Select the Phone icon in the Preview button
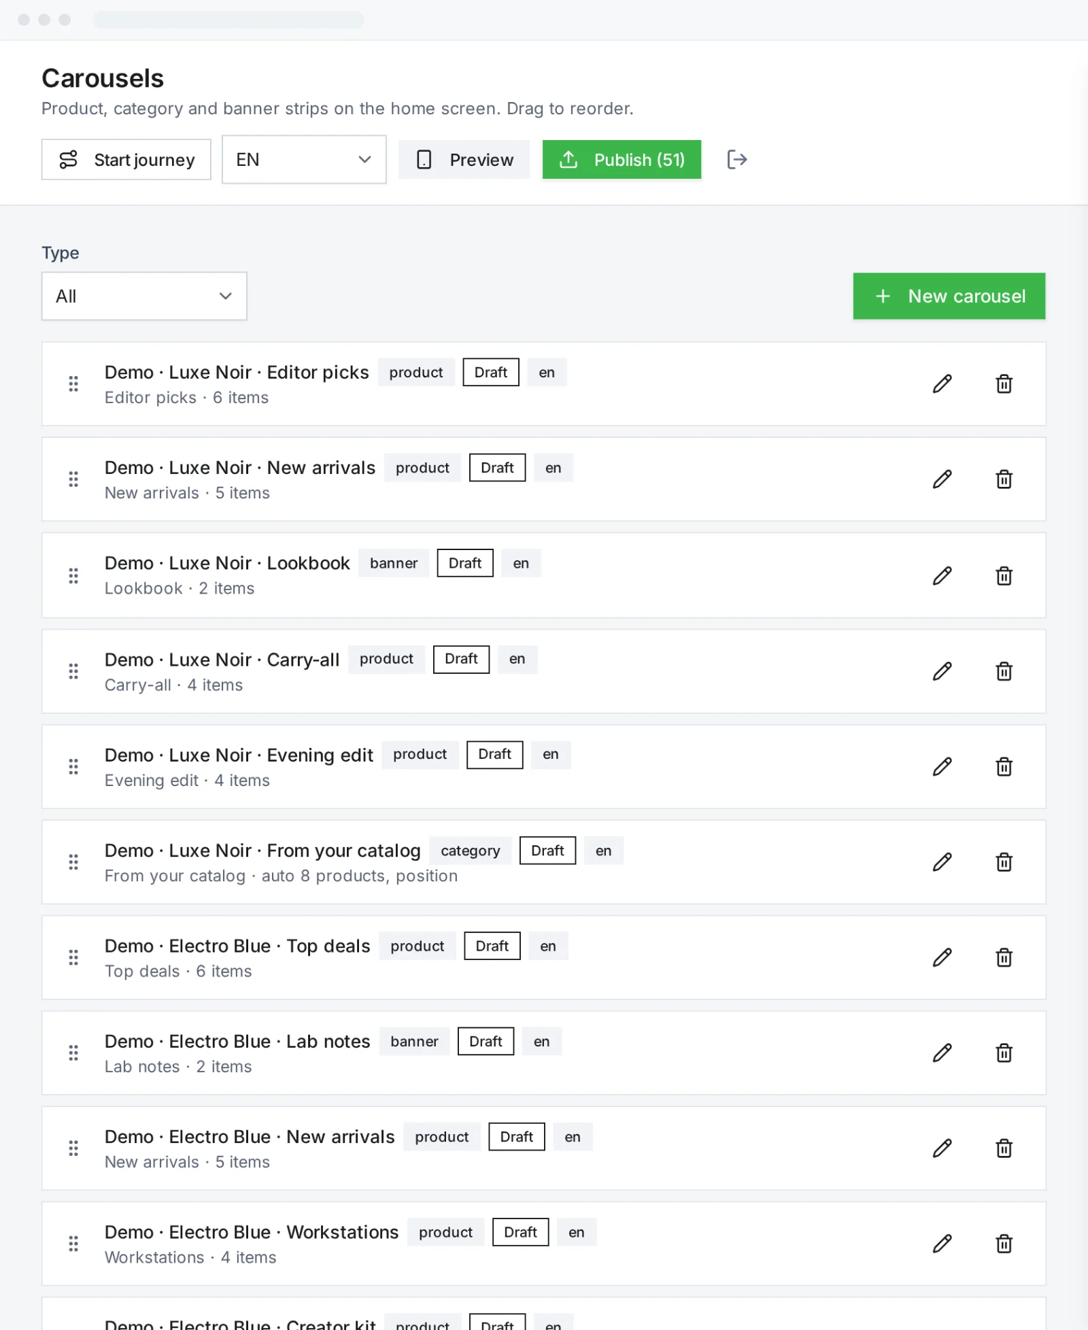 point(424,160)
